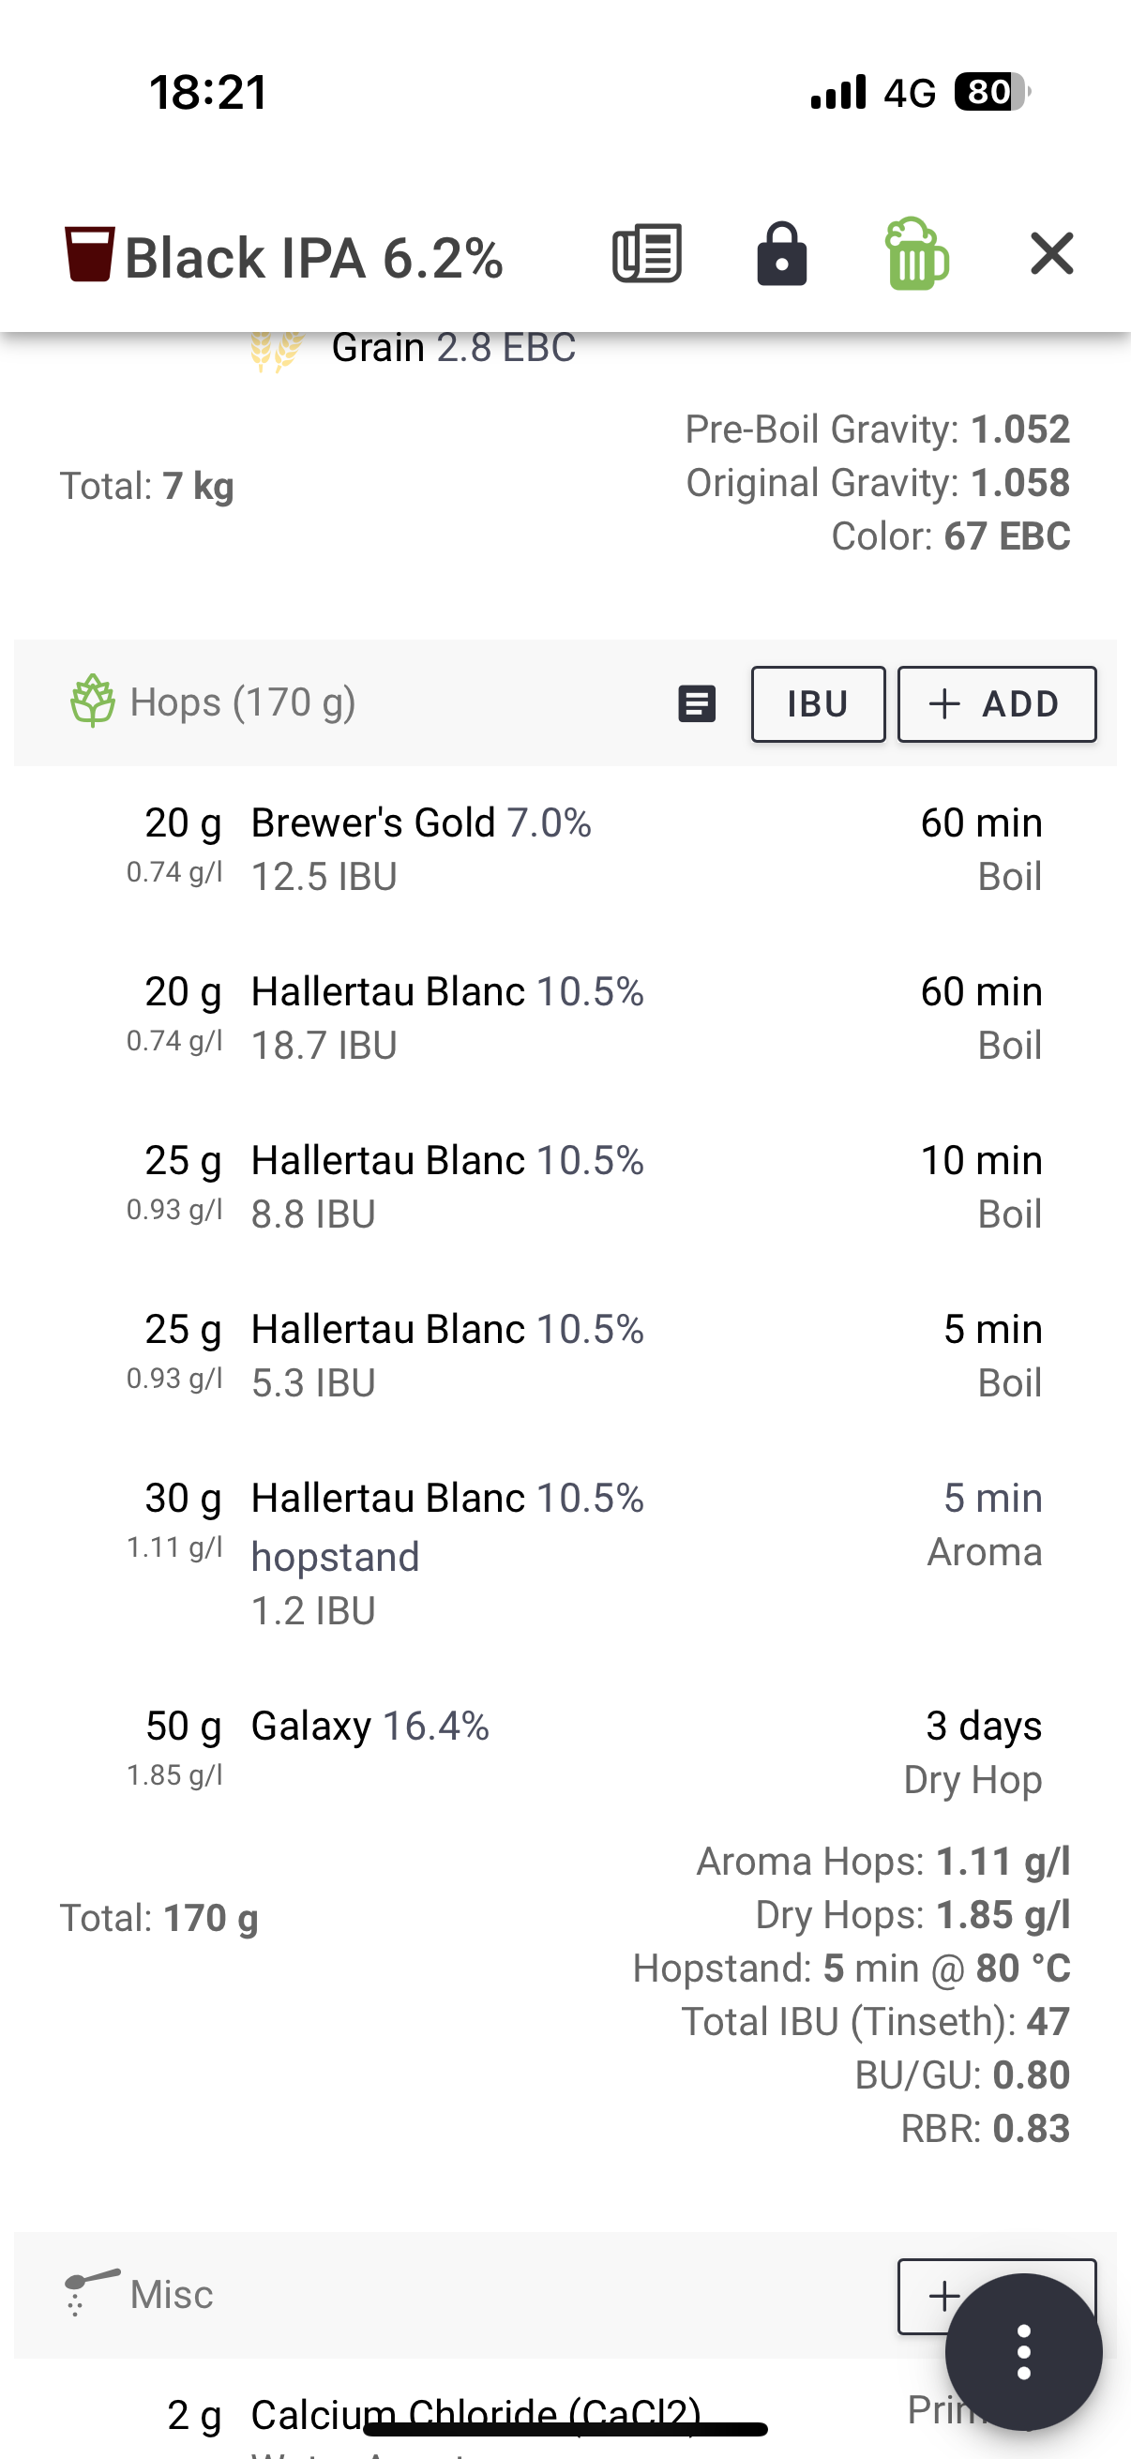1131x2459 pixels.
Task: Open the recipe notes newspaper icon
Action: [x=647, y=254]
